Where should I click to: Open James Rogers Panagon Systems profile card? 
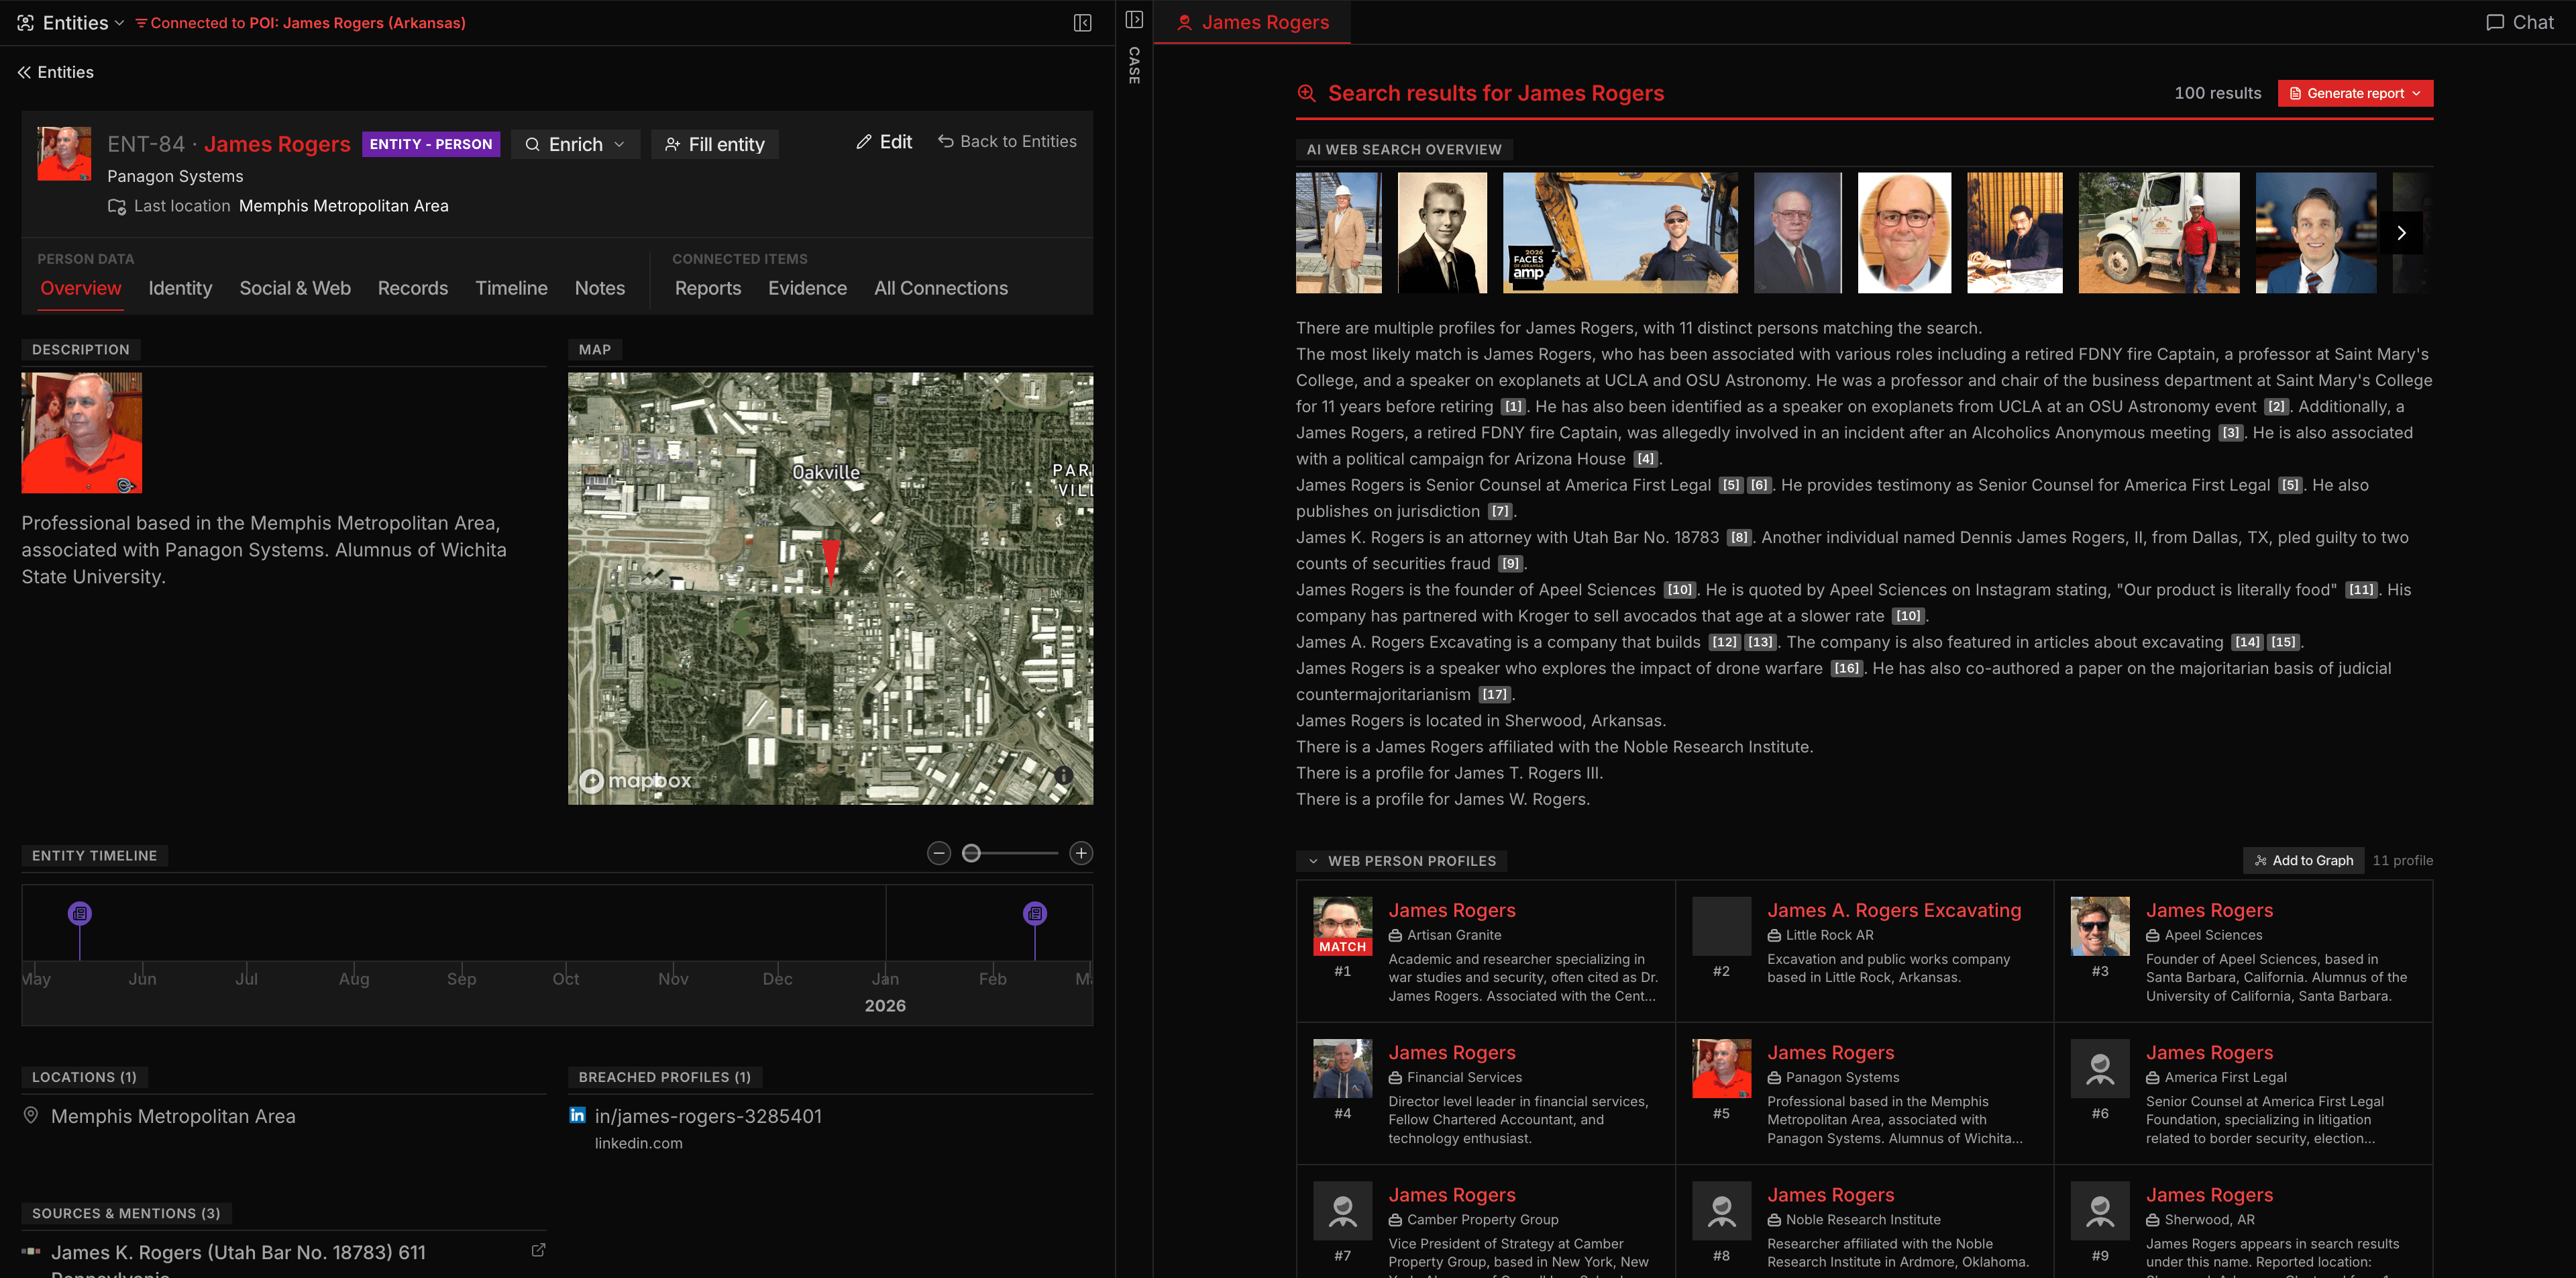(1864, 1093)
